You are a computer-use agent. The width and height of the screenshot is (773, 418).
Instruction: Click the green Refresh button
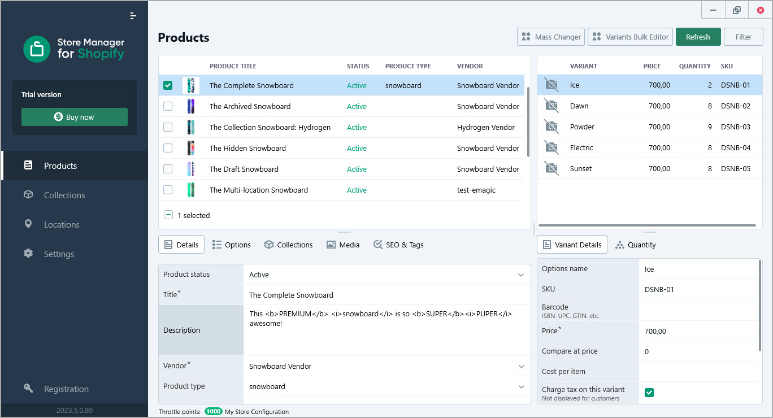698,37
